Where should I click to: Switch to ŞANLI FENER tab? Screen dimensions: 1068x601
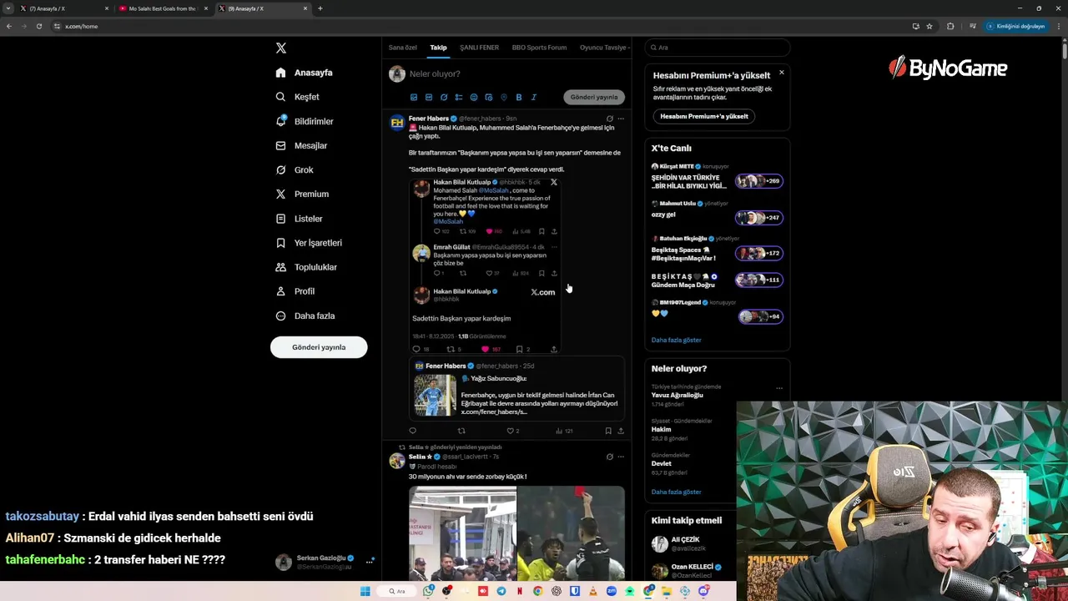click(x=479, y=48)
